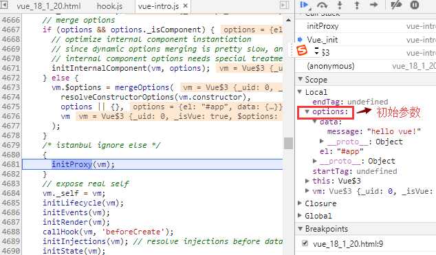Open breakpoint vue_18_1_20.html:9 location

pos(348,243)
